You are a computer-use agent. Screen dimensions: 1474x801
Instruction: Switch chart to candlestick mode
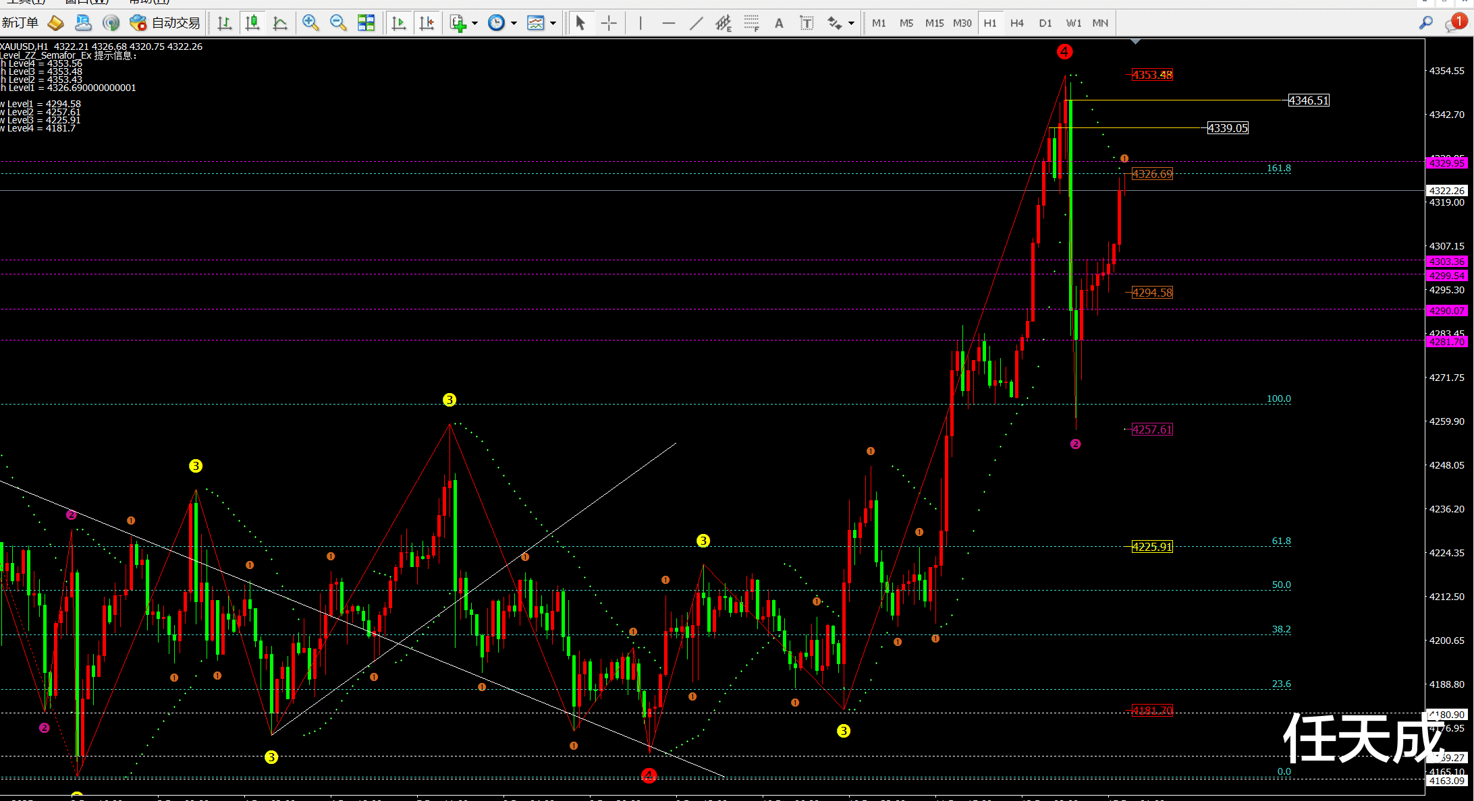(252, 23)
